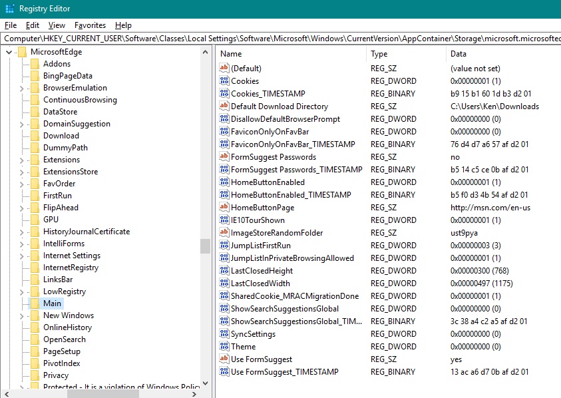The width and height of the screenshot is (561, 398).
Task: Open the Help menu
Action: coord(123,25)
